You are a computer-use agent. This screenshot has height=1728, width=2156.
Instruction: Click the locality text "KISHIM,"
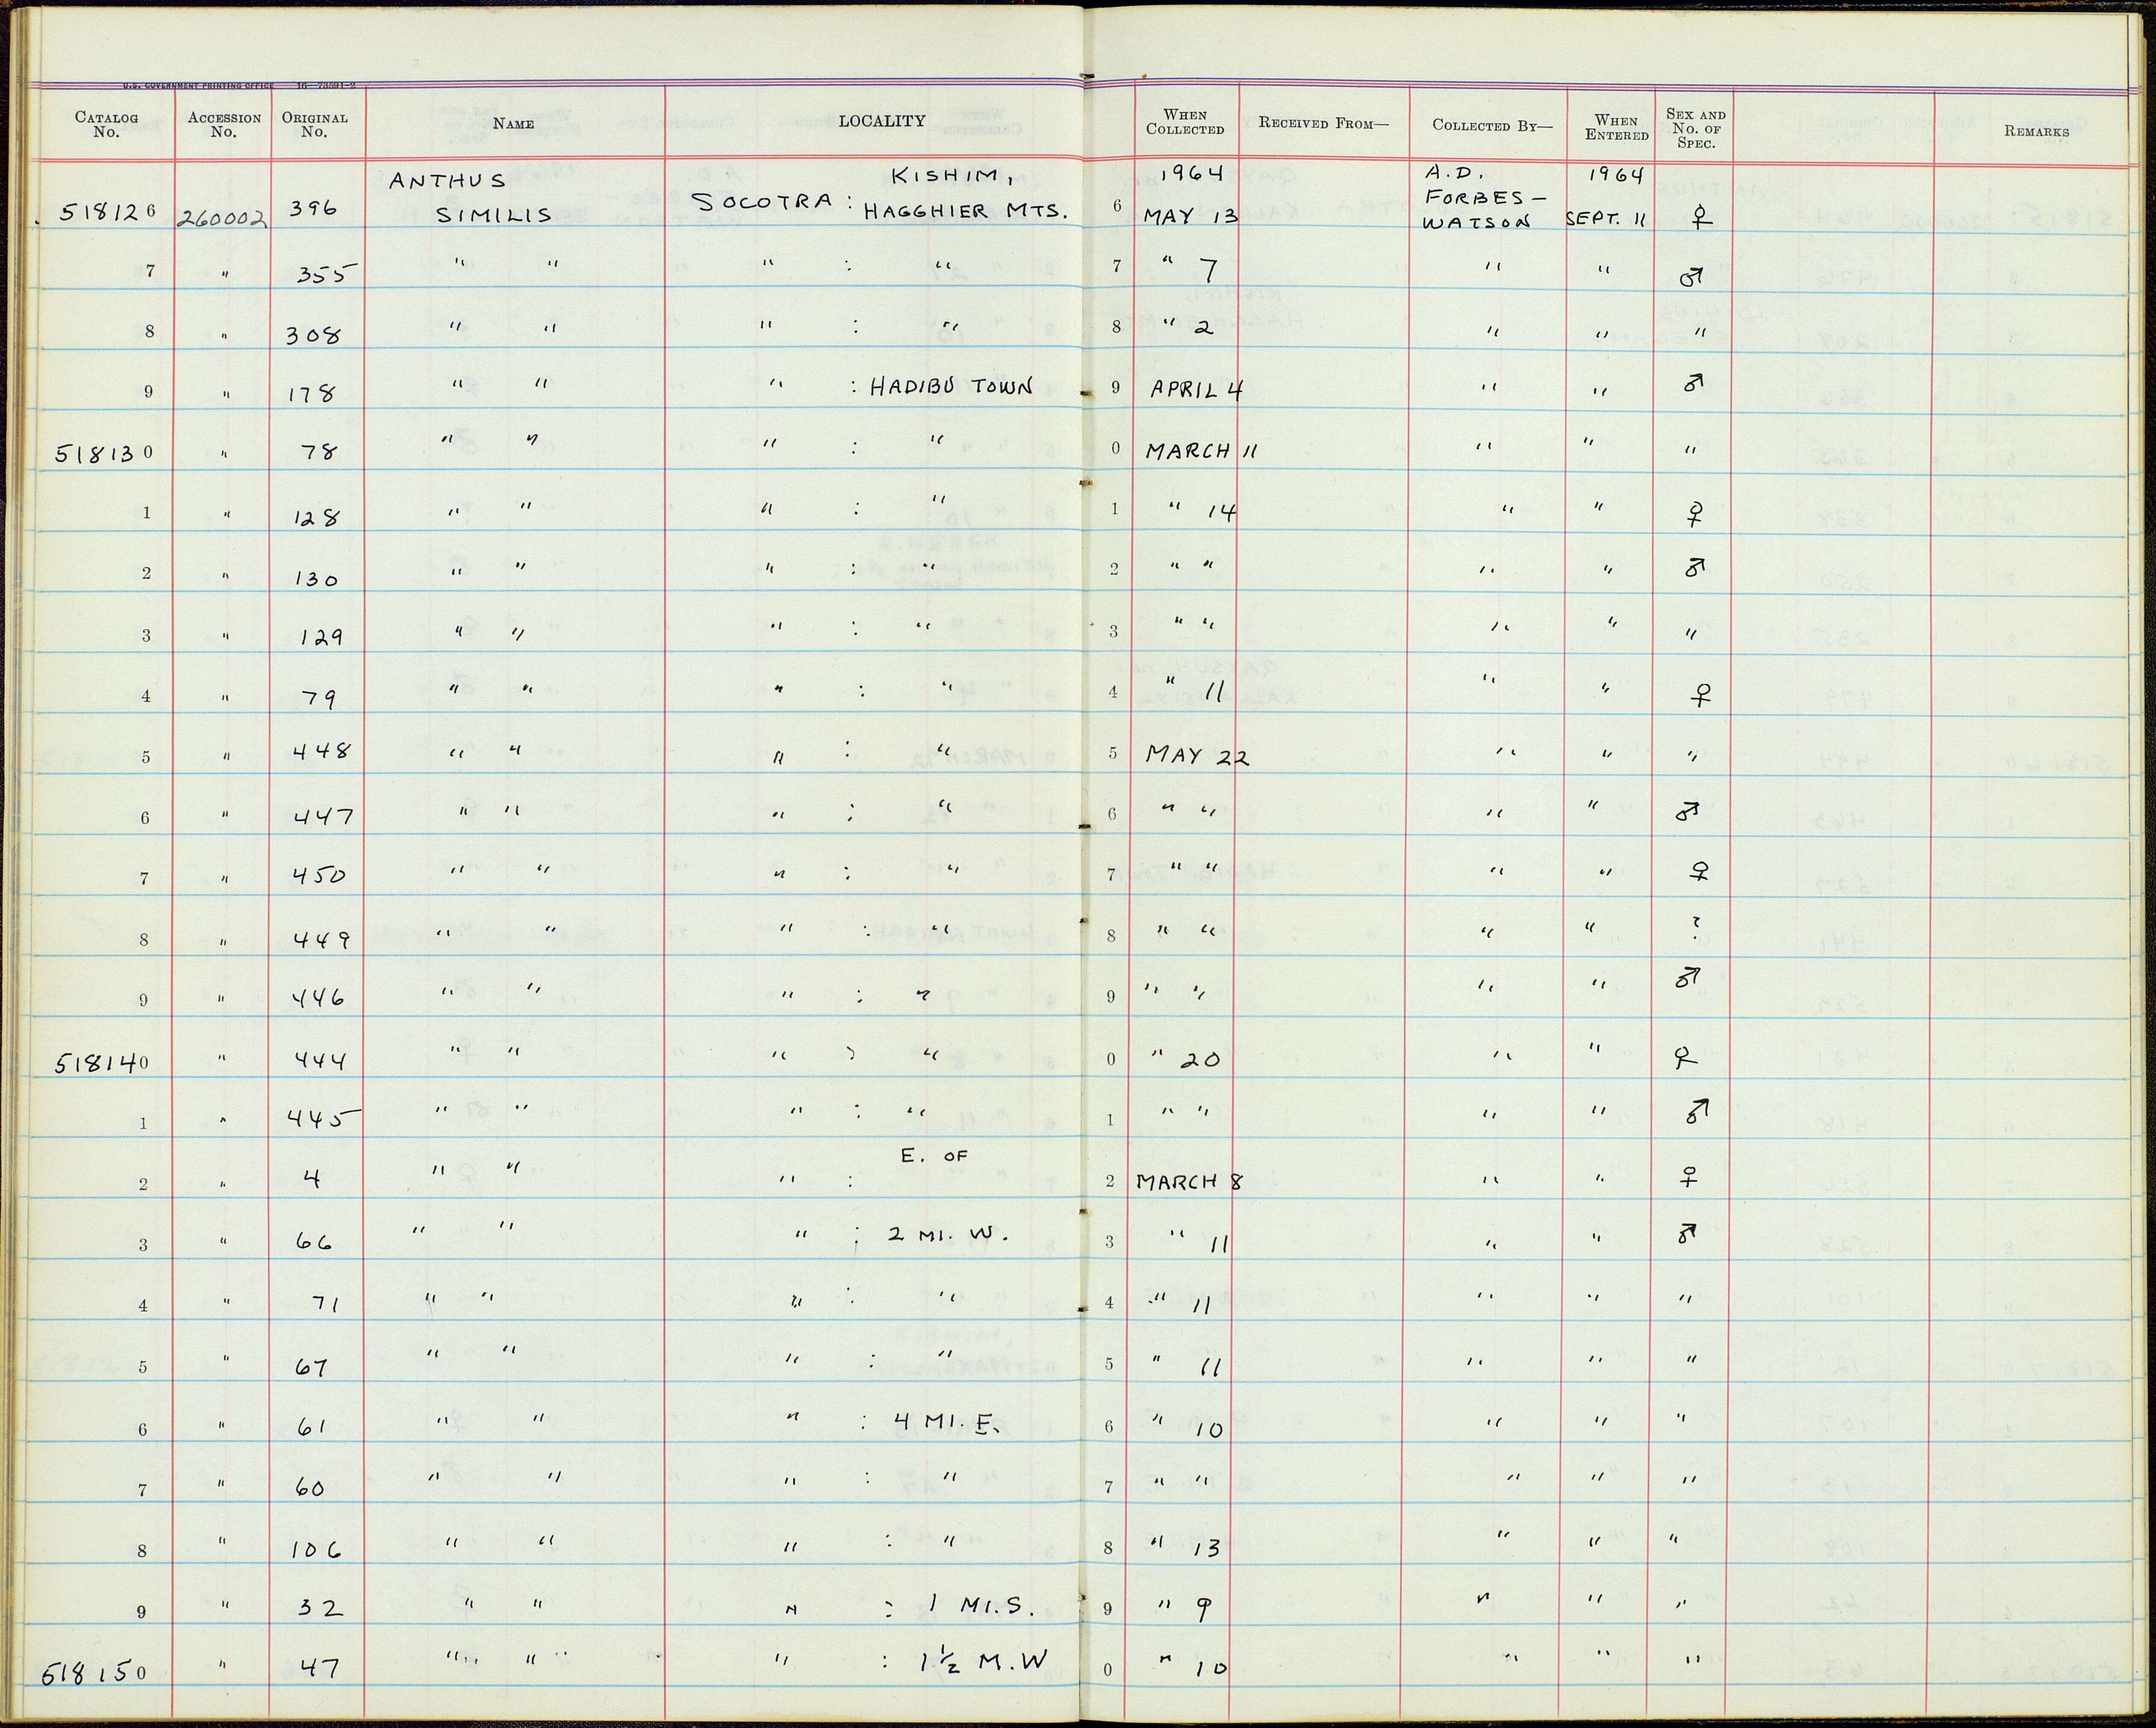[953, 178]
